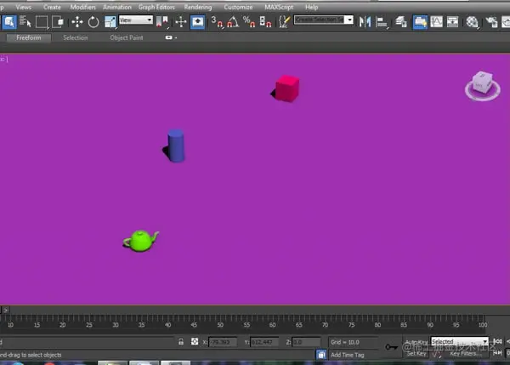Toggle Absolute/Offset transform type-in mode
This screenshot has height=365, width=510.
[x=195, y=341]
